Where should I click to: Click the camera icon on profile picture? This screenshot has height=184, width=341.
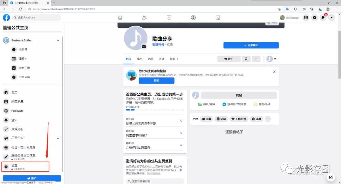point(144,46)
